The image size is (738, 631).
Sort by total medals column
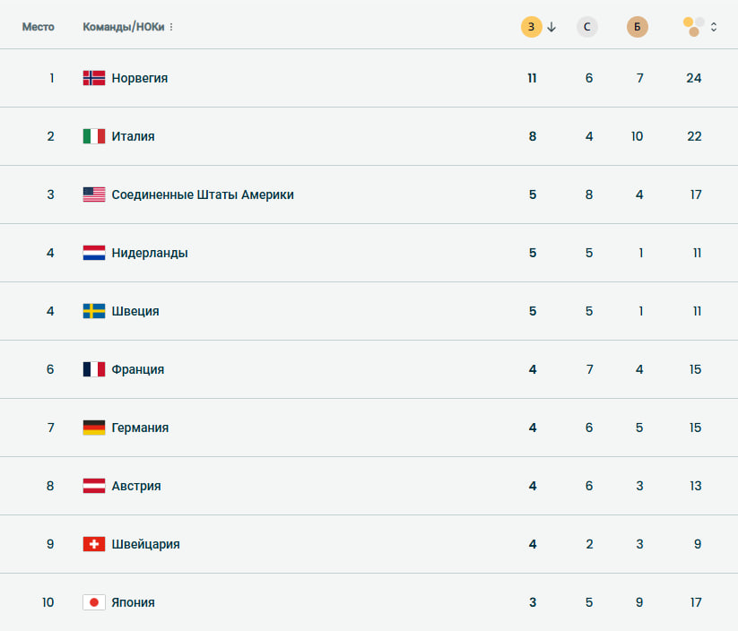click(694, 27)
